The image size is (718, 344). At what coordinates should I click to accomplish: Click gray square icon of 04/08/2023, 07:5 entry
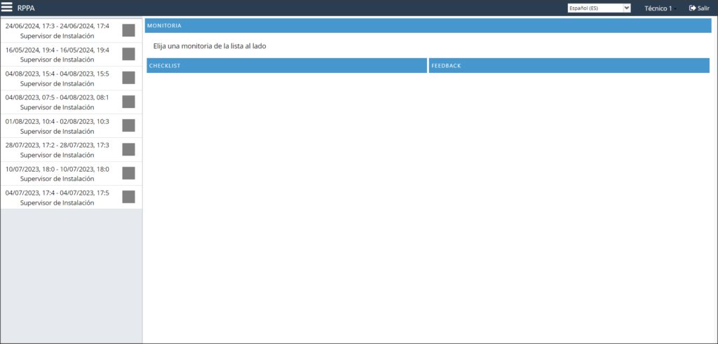point(129,102)
